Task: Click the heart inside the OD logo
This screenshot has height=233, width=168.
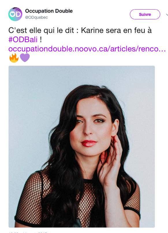Action: pyautogui.click(x=12, y=14)
